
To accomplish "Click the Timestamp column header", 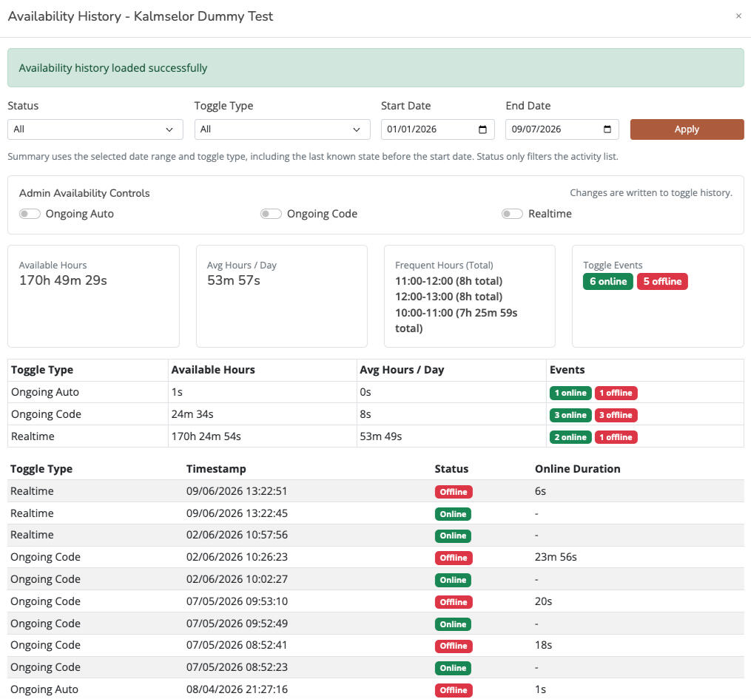I will [x=216, y=469].
